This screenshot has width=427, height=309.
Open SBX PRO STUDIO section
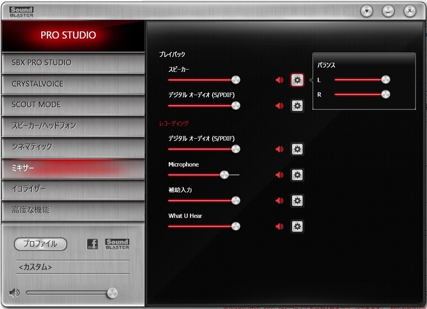pos(73,63)
